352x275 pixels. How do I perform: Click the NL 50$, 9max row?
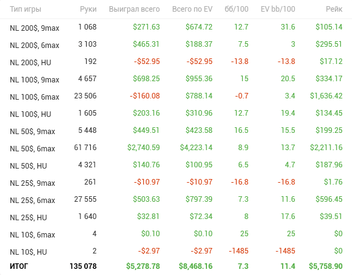click(x=176, y=130)
